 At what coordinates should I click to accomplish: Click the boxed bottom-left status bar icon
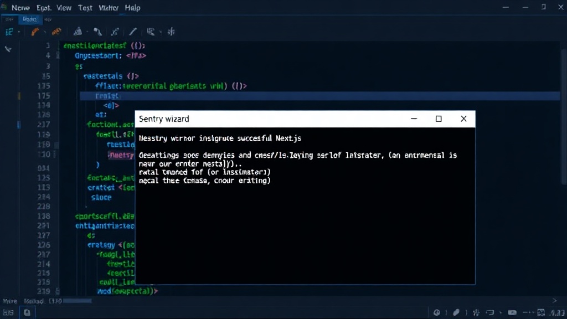pos(27,312)
